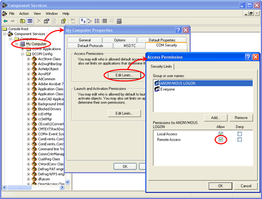
Task: Click the Delete X toolbar icon
Action: [x=39, y=21]
